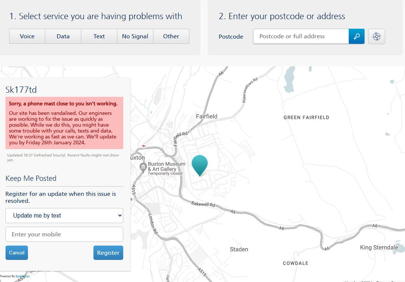Click the red railway station icon
Screen dimensions: 405x282
coord(143,146)
